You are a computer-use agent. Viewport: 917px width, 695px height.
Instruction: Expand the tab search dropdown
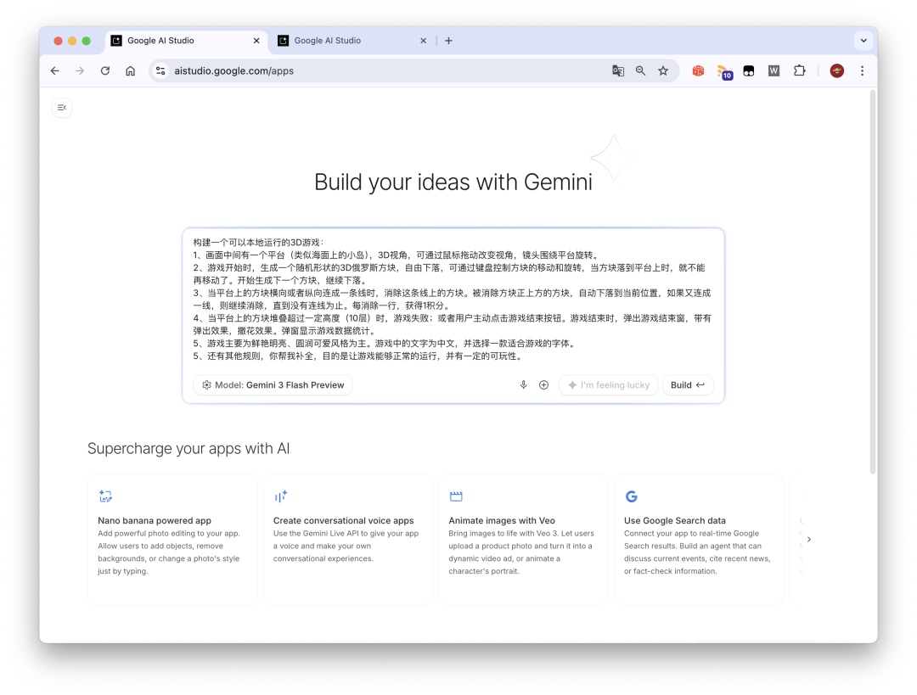(x=864, y=41)
